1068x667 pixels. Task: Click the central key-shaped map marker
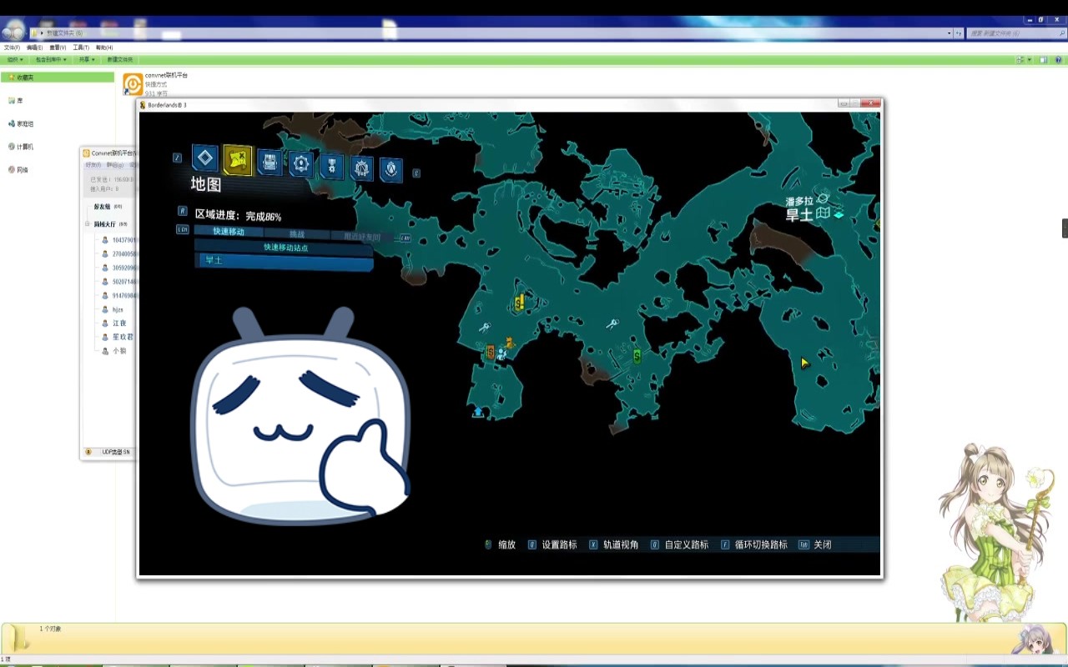(x=612, y=323)
